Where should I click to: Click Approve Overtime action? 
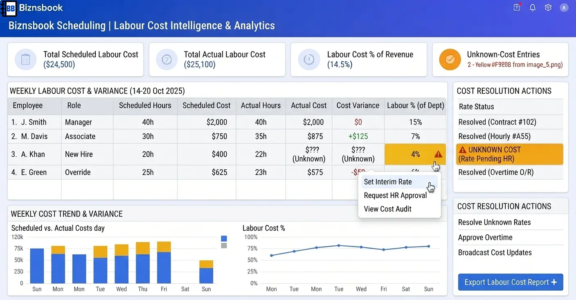(485, 238)
